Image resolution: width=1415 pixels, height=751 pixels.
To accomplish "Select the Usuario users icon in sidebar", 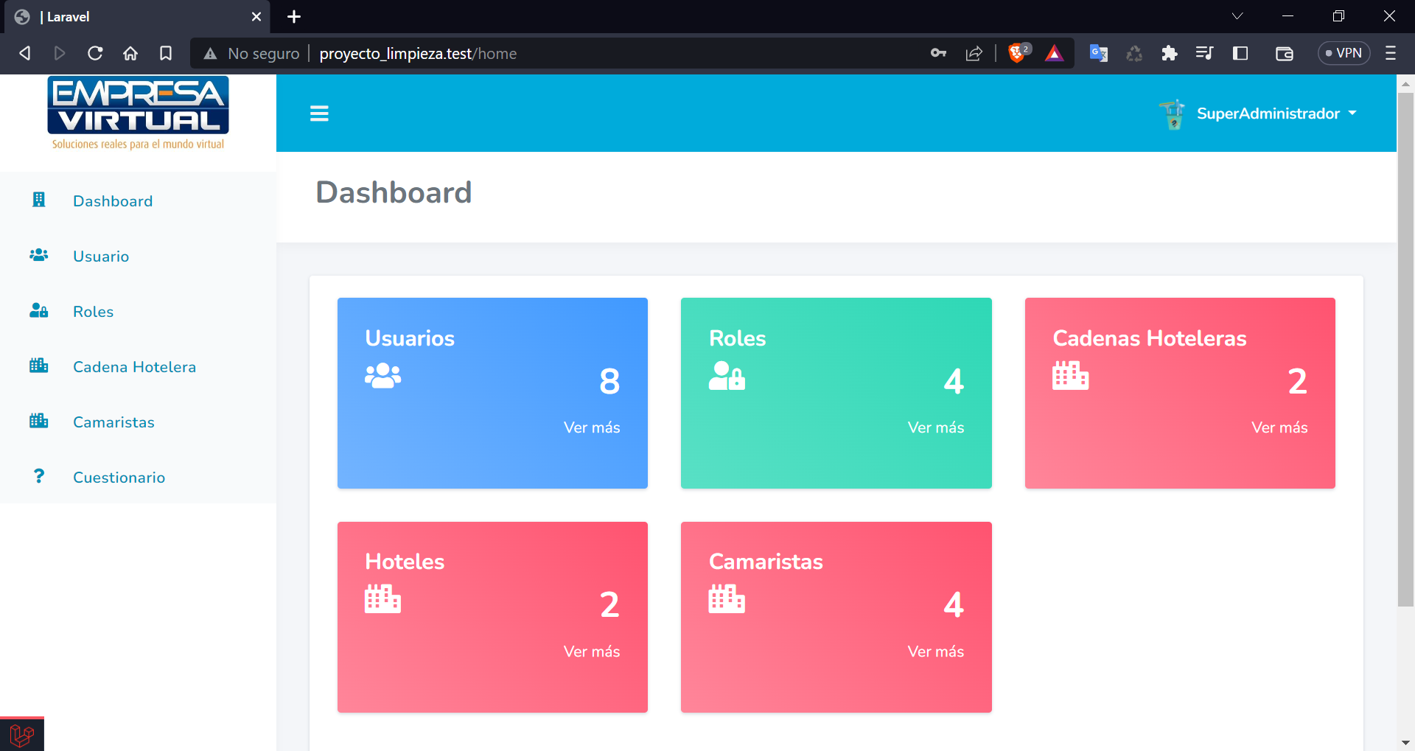I will (x=39, y=255).
